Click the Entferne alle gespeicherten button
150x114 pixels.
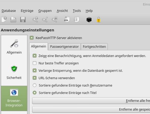click(91, 110)
